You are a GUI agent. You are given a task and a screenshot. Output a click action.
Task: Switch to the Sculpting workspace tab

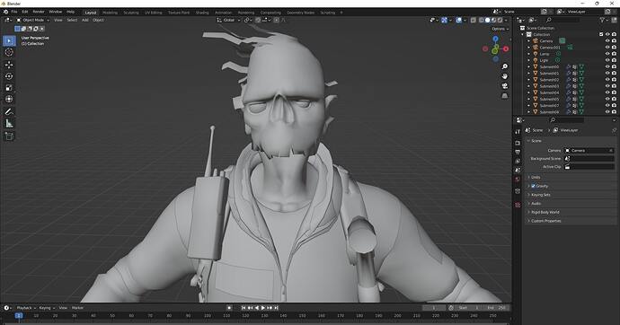coord(131,13)
